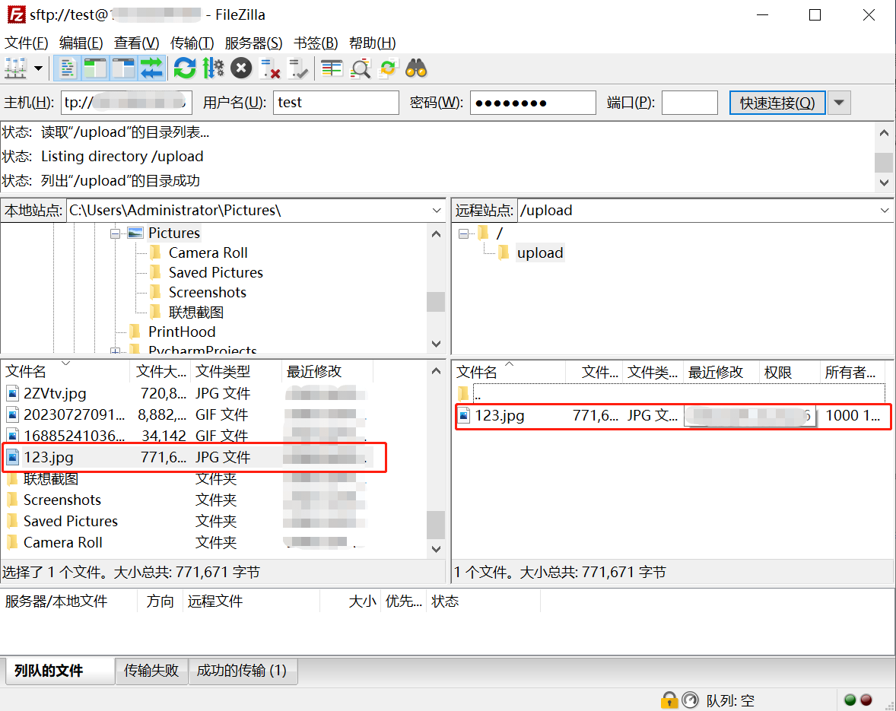Click the 快速连接 button

tap(777, 103)
